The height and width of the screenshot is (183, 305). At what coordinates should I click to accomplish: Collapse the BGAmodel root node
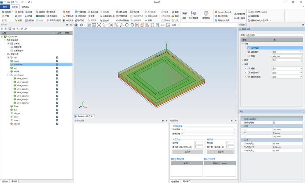coord(2,37)
